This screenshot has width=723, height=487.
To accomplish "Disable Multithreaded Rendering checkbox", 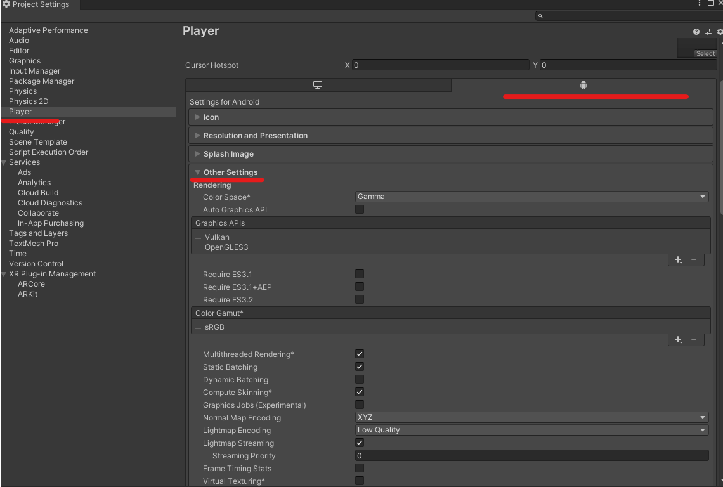I will [360, 354].
